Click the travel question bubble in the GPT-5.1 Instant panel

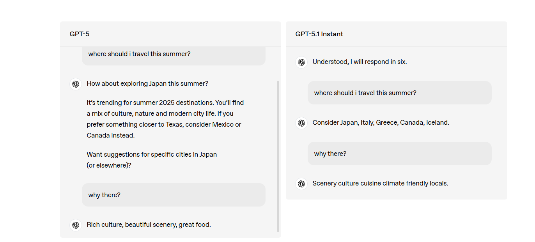point(399,93)
